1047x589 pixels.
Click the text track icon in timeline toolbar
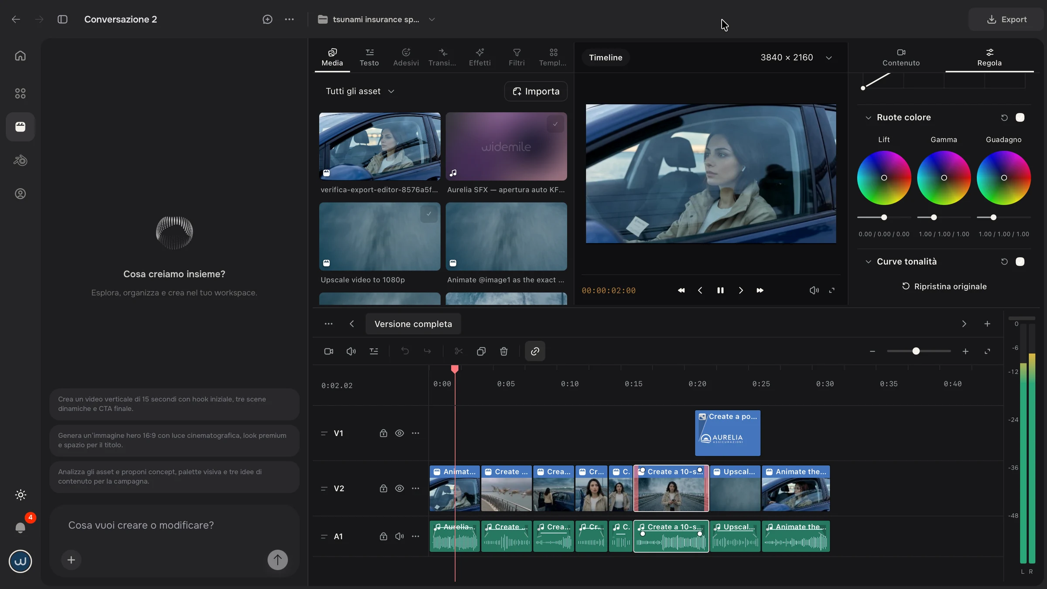374,351
